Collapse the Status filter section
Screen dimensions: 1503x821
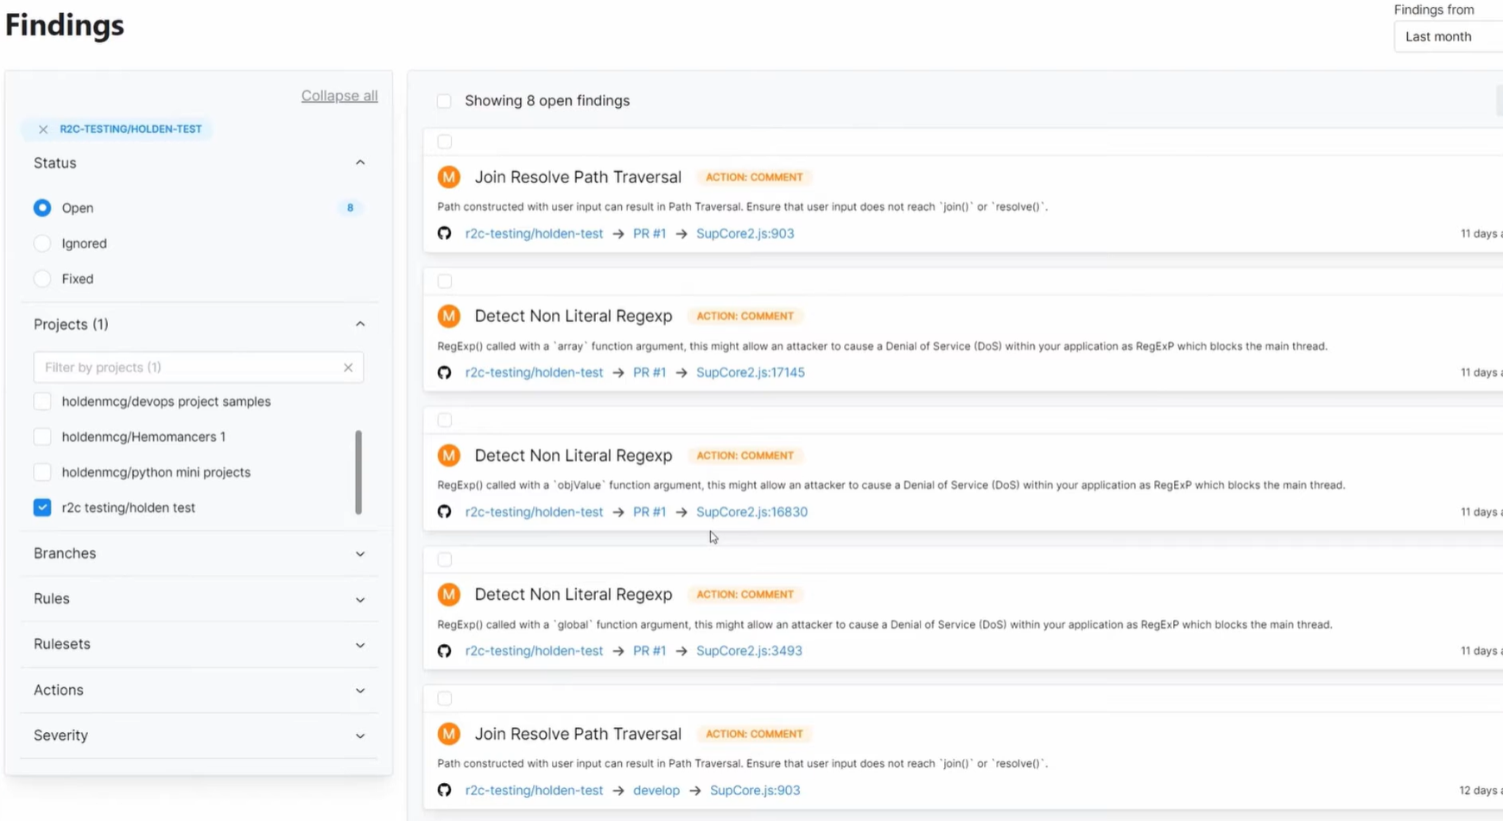click(x=360, y=162)
